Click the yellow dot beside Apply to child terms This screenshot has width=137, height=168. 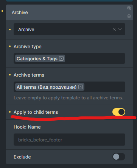pyautogui.click(x=10, y=112)
